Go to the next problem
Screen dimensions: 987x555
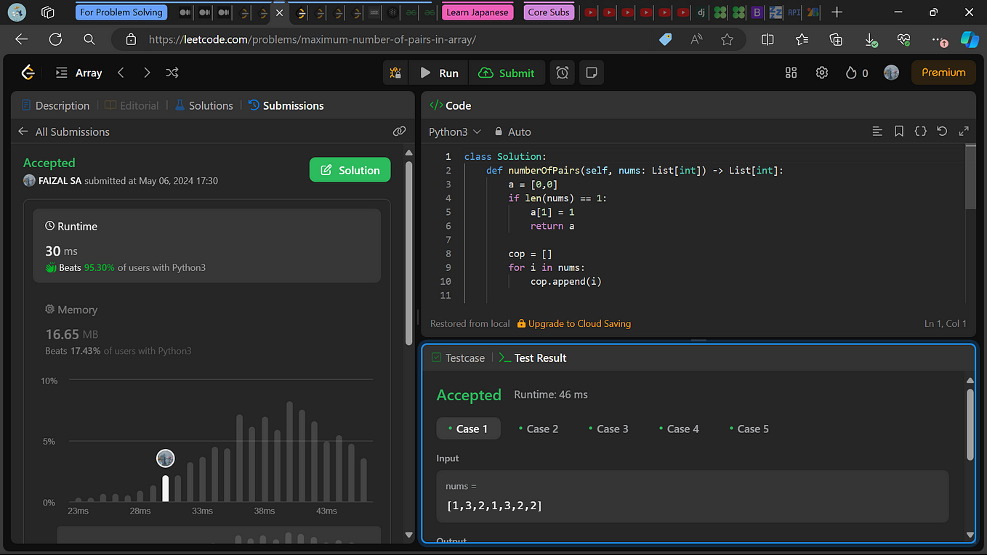(x=147, y=73)
